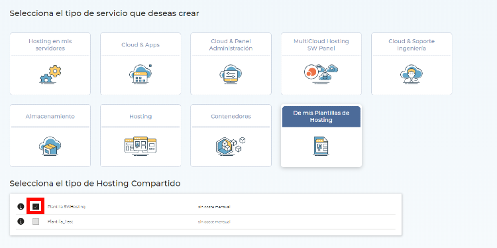Click the Plantilla_test label
This screenshot has height=248, width=497.
tap(60, 221)
